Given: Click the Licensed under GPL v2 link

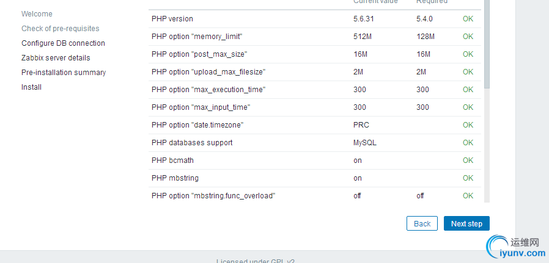Looking at the screenshot, I should (x=256, y=261).
